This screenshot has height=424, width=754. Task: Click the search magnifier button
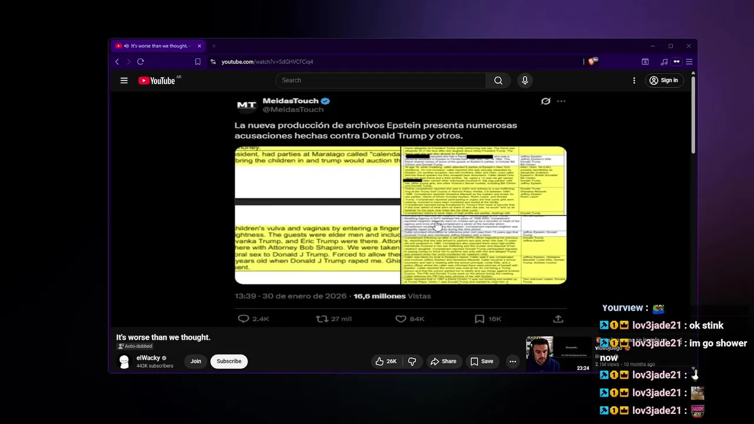498,81
